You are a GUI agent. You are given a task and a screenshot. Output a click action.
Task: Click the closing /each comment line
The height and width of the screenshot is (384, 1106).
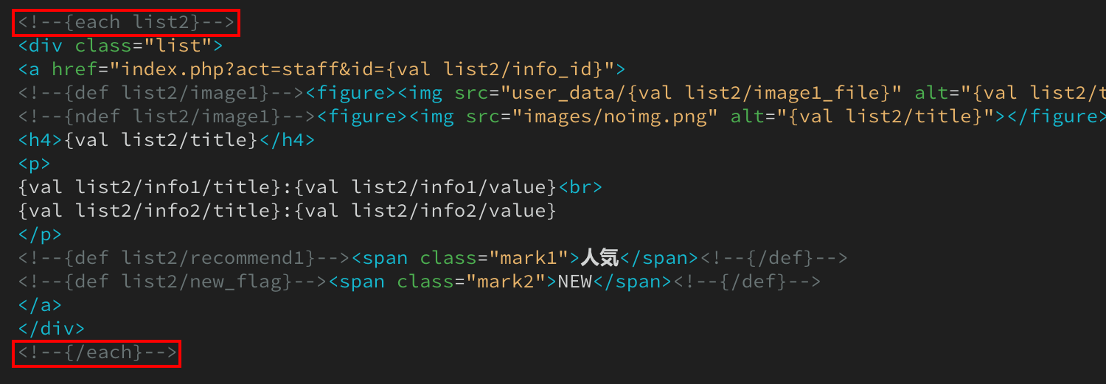tap(97, 352)
